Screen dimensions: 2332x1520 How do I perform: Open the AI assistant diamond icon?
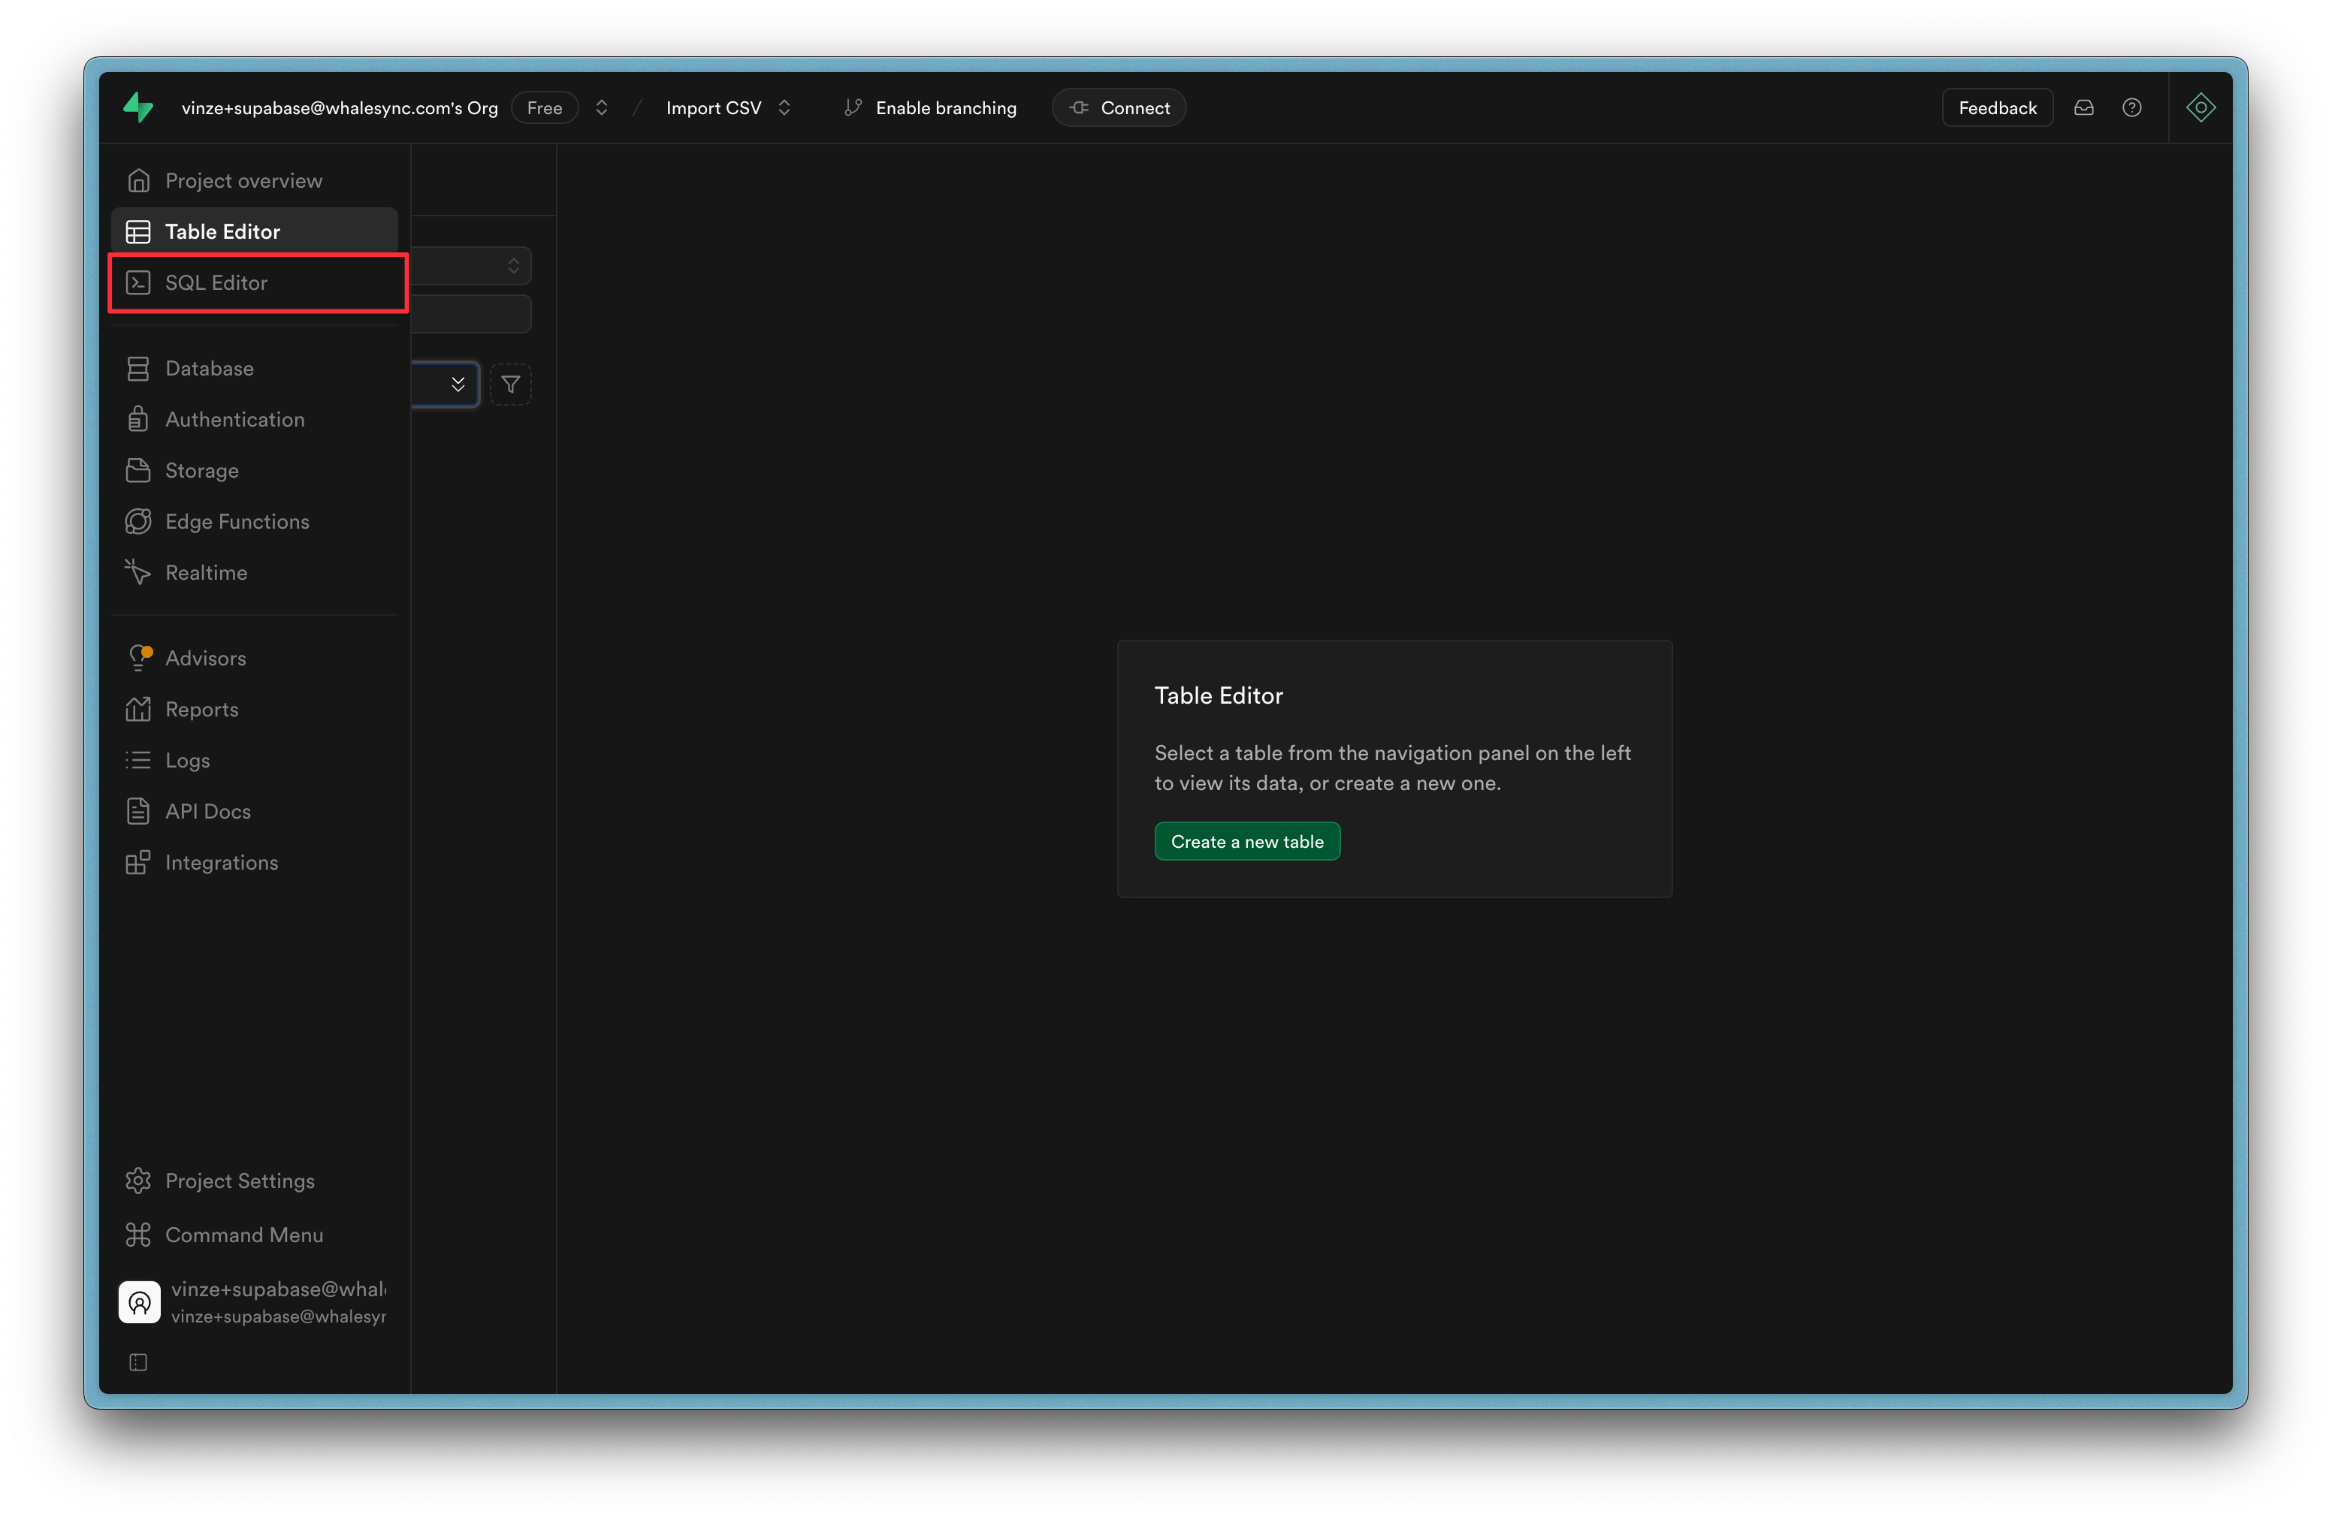[x=2201, y=107]
